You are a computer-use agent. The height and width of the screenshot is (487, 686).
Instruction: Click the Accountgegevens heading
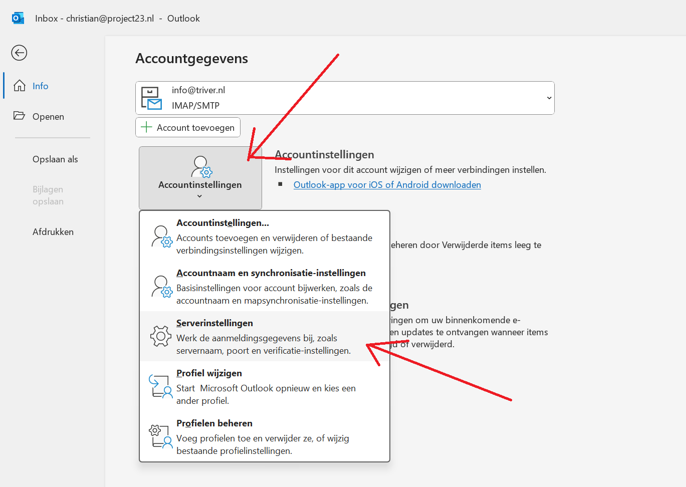point(192,59)
